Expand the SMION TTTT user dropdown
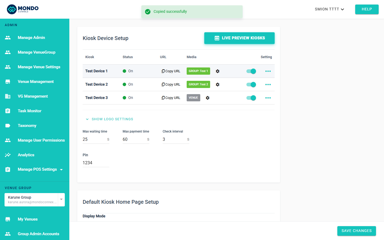Screen dimensions: 384x240 click(x=329, y=9)
